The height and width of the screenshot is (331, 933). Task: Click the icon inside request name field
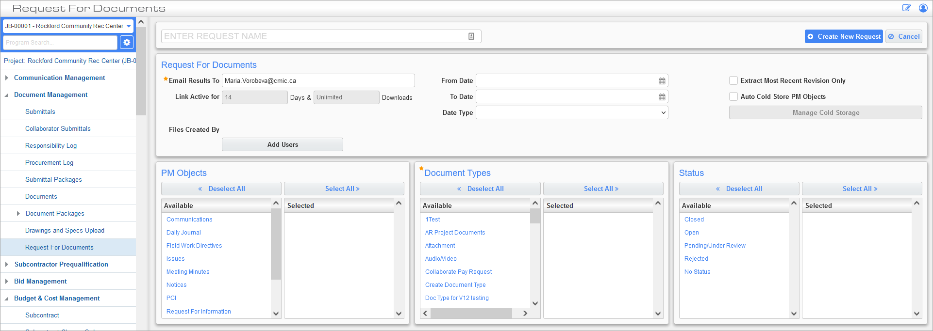click(x=471, y=36)
